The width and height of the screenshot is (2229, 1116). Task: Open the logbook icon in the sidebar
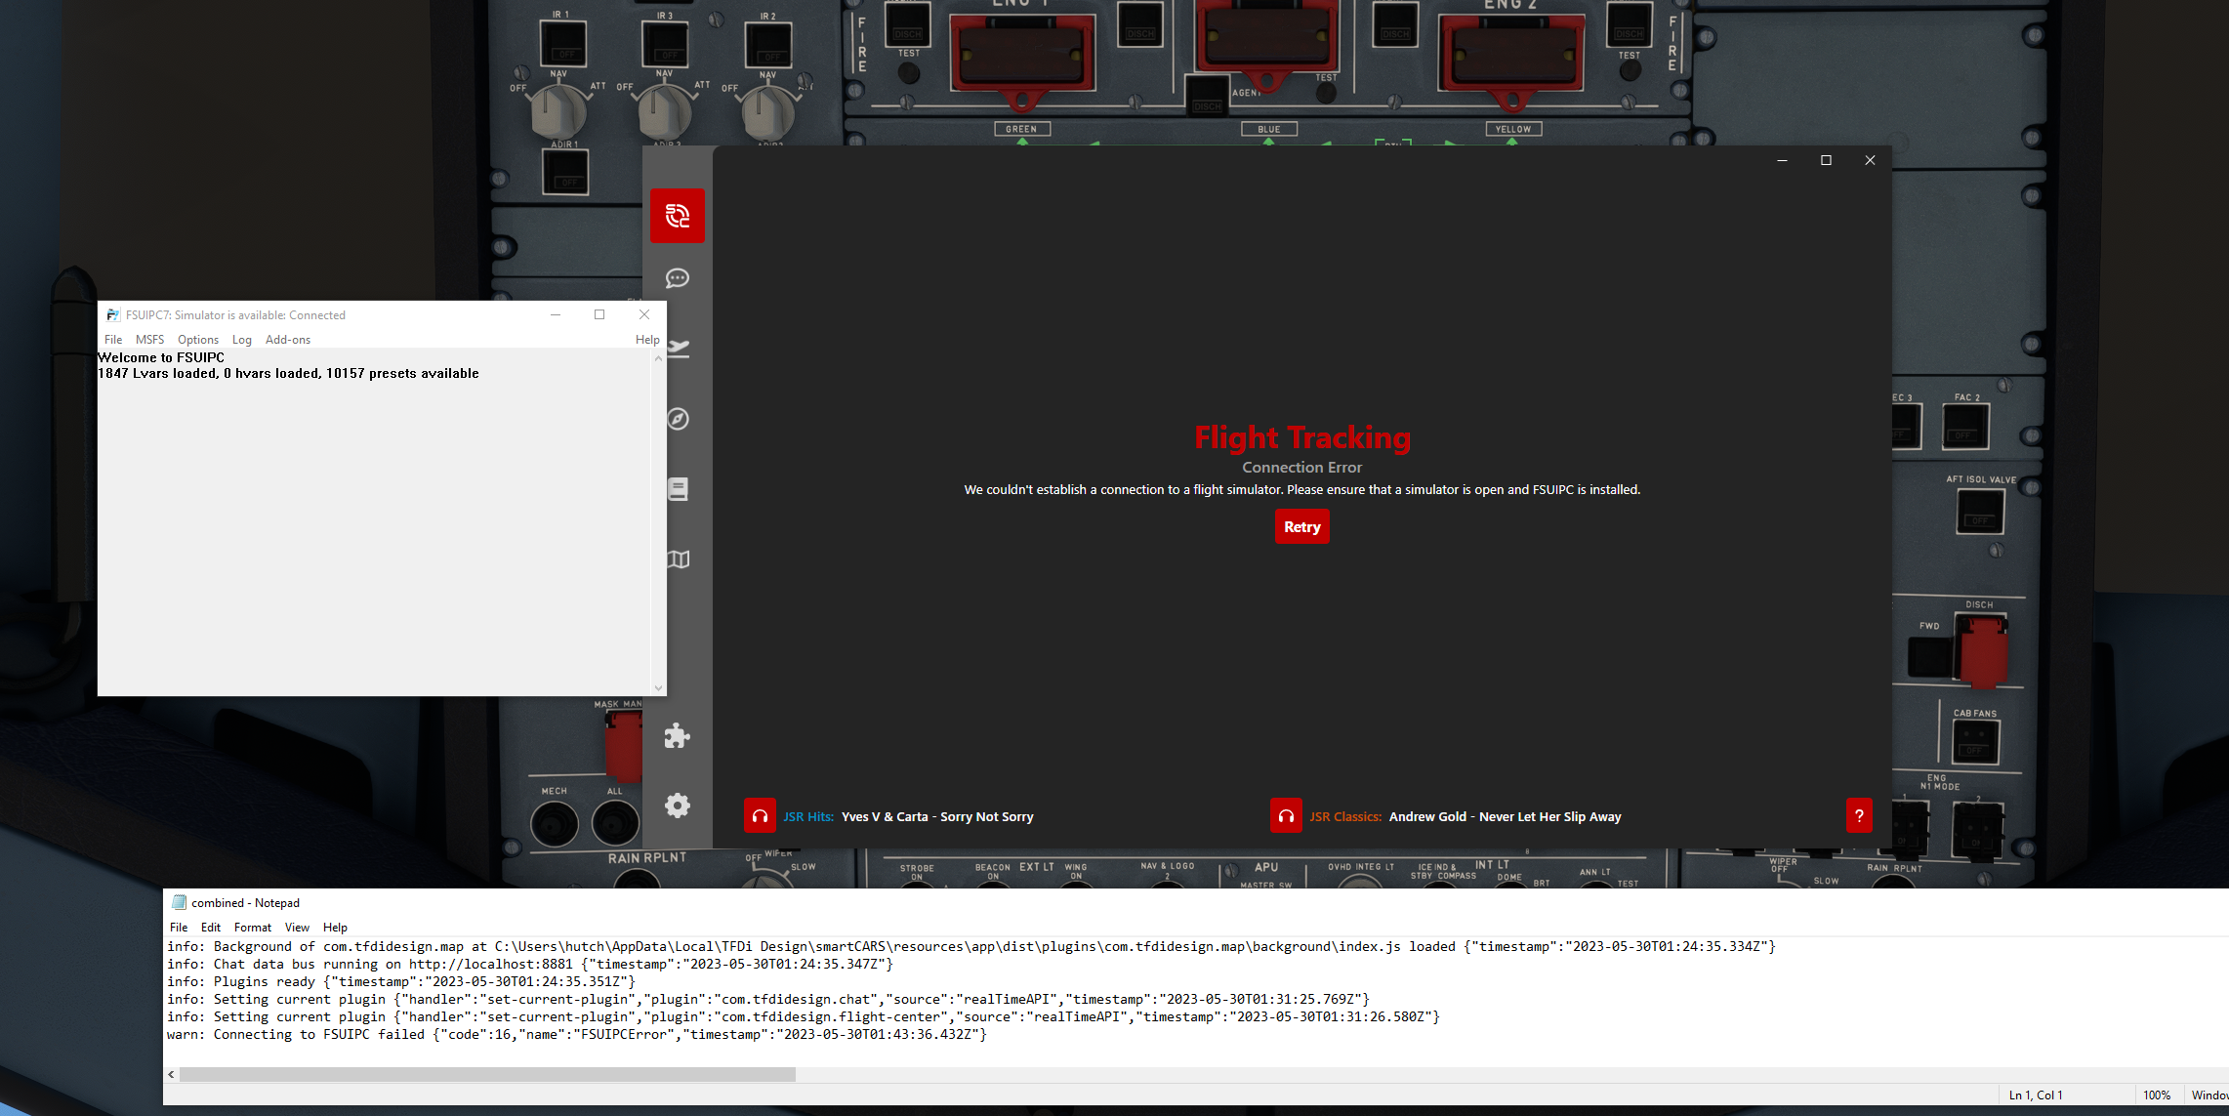coord(677,489)
